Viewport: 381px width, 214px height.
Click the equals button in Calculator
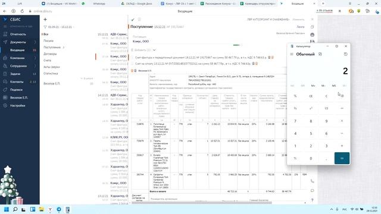[342, 158]
